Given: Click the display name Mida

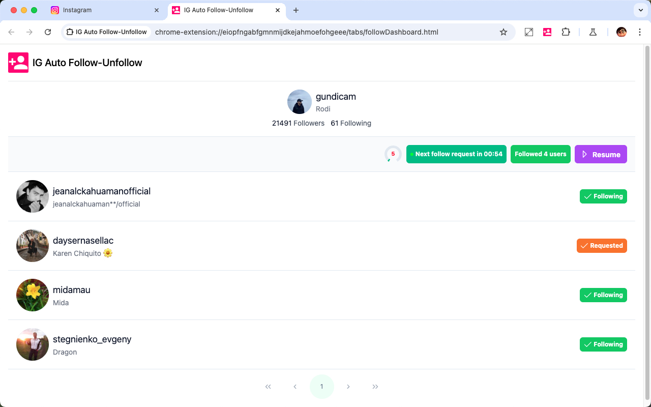Looking at the screenshot, I should coord(61,303).
